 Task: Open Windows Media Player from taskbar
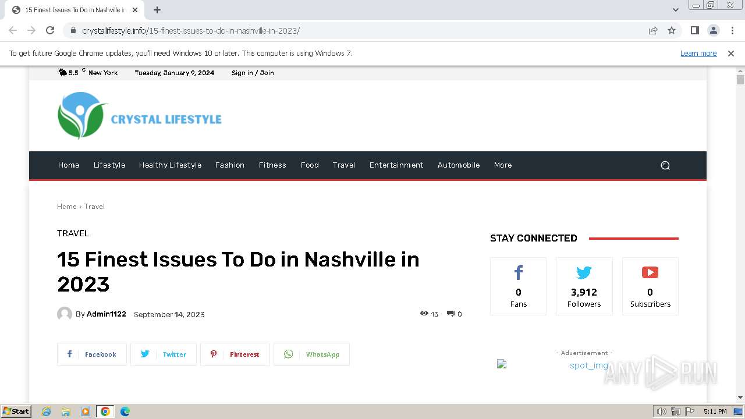(x=86, y=411)
